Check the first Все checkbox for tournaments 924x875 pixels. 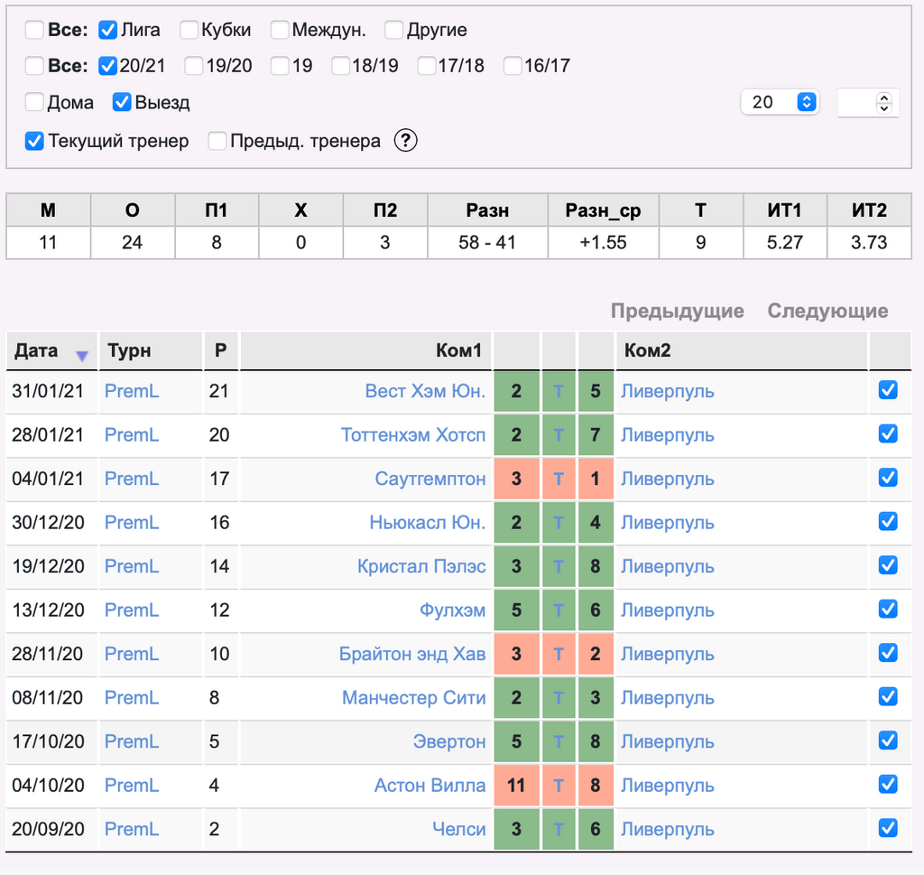(x=34, y=30)
